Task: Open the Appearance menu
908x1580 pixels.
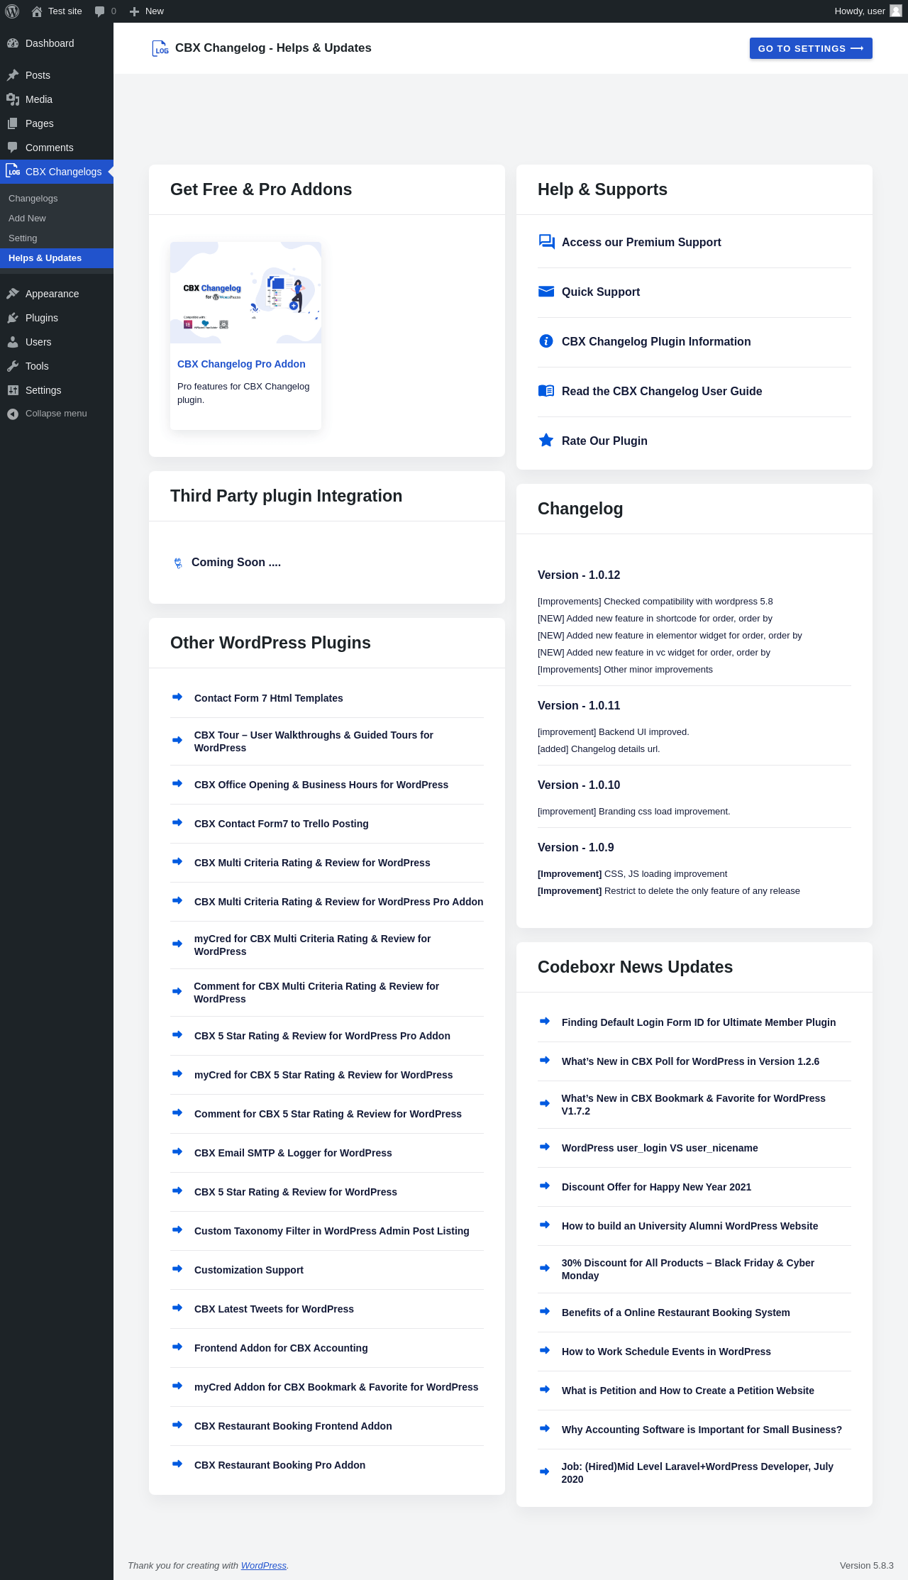Action: tap(57, 294)
